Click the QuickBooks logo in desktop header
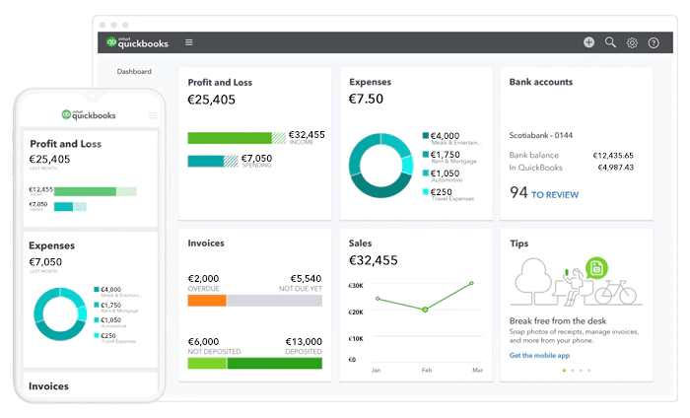Viewport: 690px width, 418px height. (x=137, y=42)
